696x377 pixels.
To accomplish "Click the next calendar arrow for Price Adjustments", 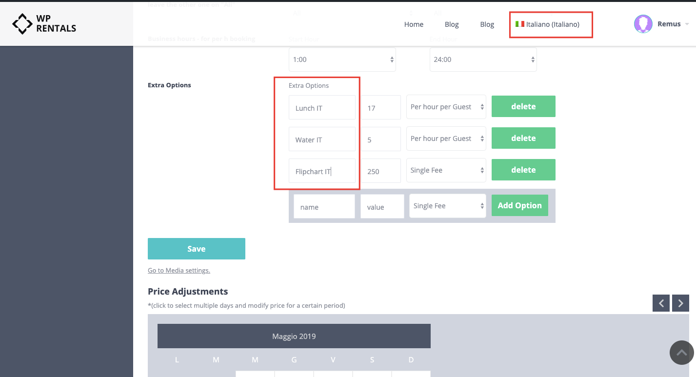I will (680, 303).
